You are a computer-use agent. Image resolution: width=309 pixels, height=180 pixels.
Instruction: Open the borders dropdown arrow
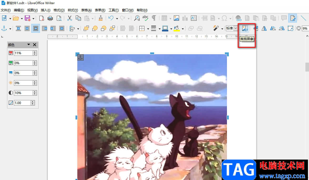pyautogui.click(x=148, y=29)
